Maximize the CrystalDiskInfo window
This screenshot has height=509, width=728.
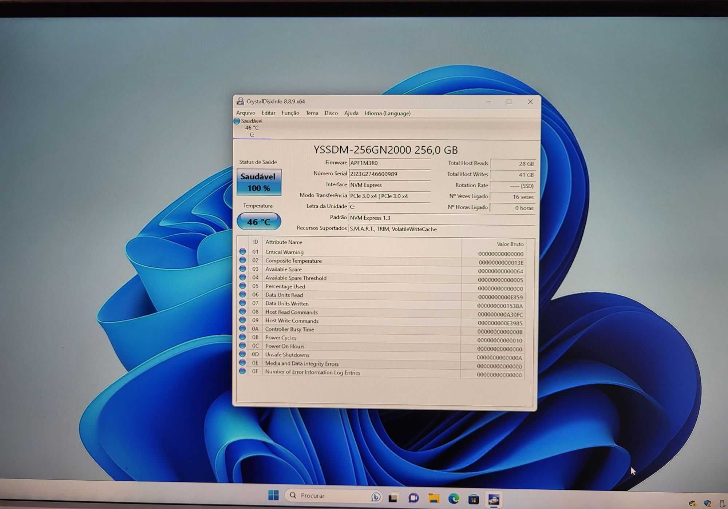click(x=509, y=102)
